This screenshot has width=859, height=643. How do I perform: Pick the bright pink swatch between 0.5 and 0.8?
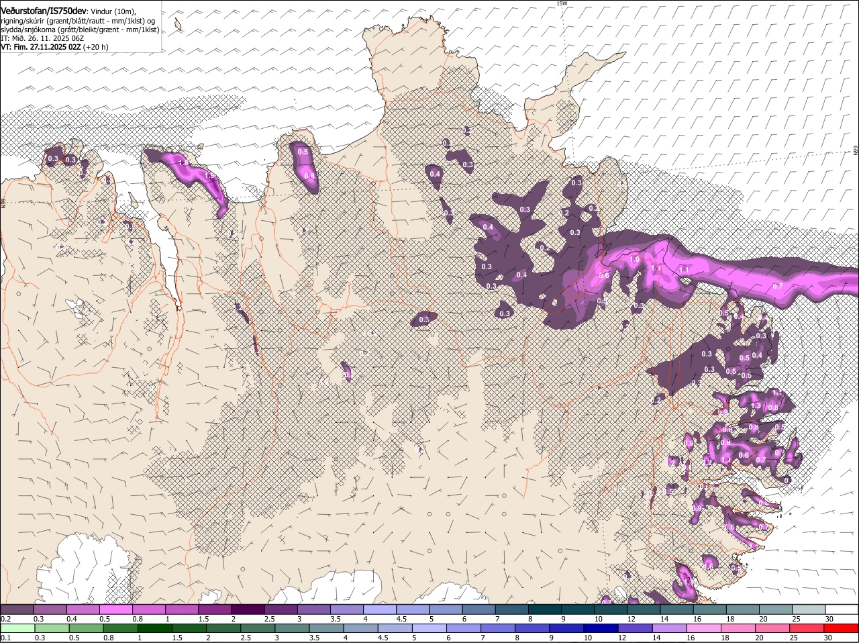pos(115,609)
